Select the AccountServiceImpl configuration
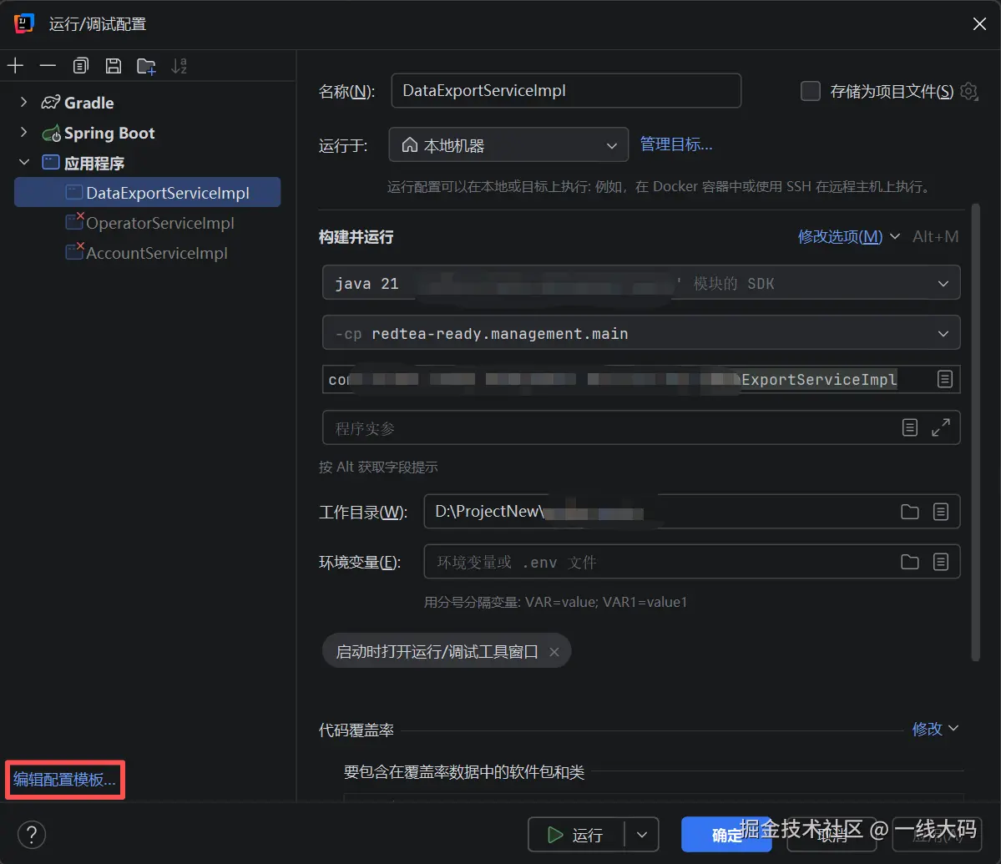 [x=148, y=253]
